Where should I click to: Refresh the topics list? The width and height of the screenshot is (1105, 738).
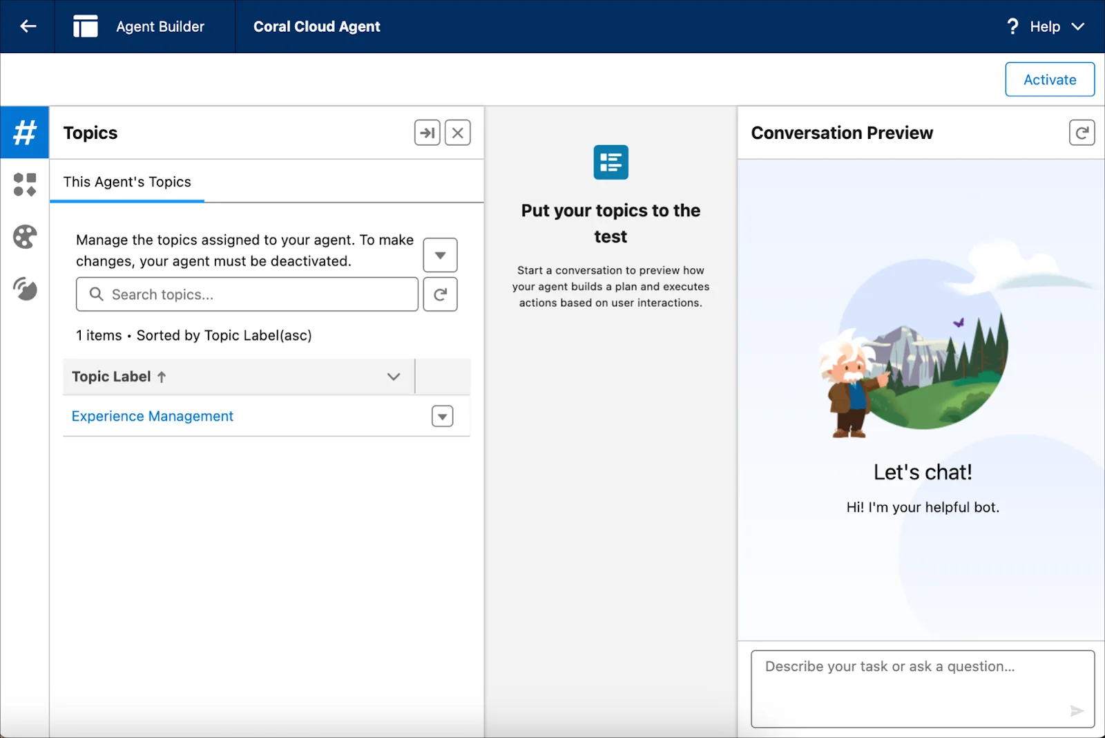440,294
